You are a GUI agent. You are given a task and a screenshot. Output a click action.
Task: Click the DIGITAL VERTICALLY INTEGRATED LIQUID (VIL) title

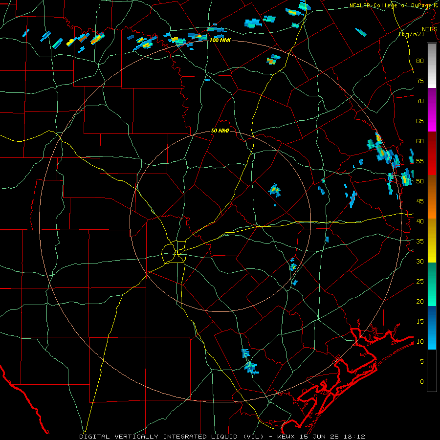pos(171,437)
